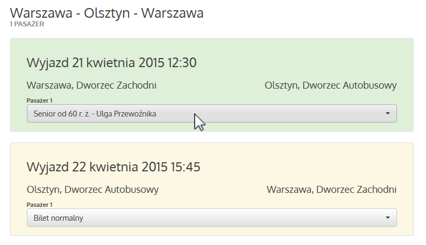Click Warszawa, Dworzec Zachodni arrival stop in yellow panel

click(331, 190)
